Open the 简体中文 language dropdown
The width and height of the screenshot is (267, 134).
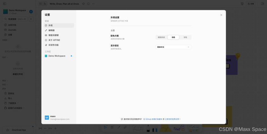pos(173,47)
